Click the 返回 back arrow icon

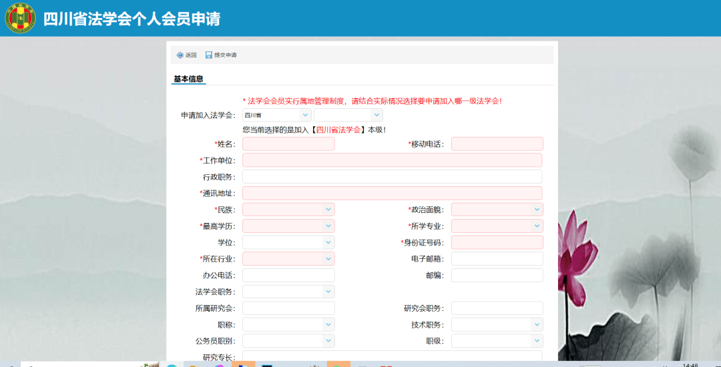pyautogui.click(x=180, y=55)
